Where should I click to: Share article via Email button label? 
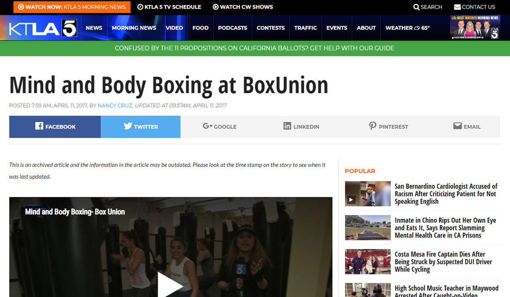point(472,127)
